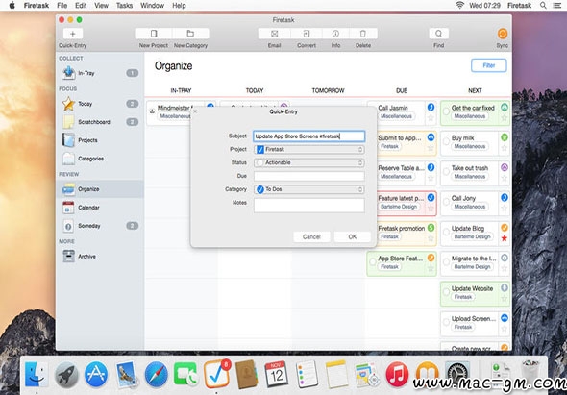Click the category icon on Buy milk

[505, 137]
